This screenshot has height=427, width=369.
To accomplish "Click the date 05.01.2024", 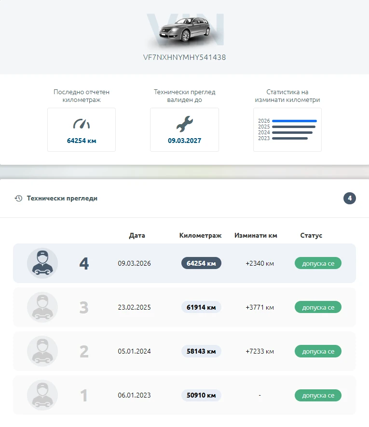I will pos(134,351).
